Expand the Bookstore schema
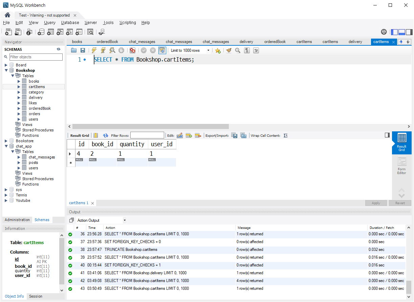414x302 pixels. (x=6, y=141)
